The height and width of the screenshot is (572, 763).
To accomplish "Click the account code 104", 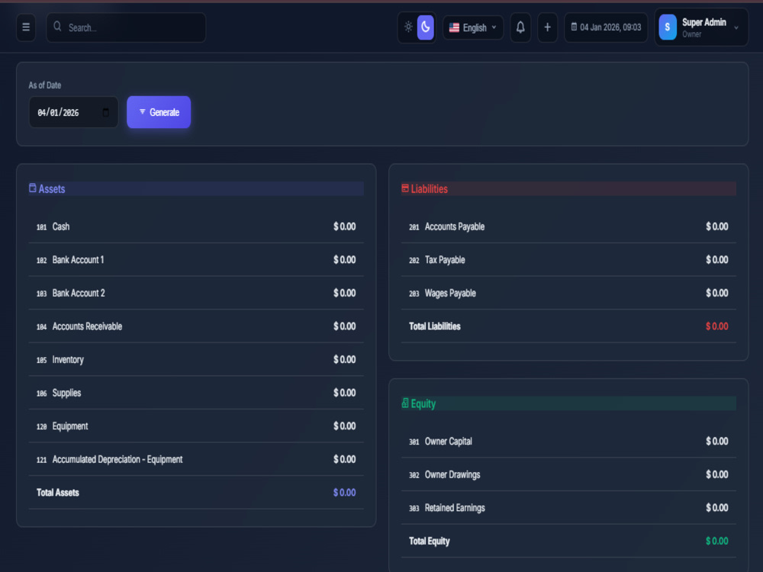I will [x=41, y=327].
